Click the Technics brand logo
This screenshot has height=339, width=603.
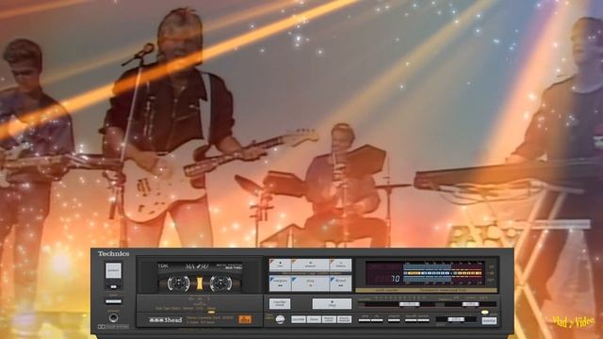coord(113,253)
